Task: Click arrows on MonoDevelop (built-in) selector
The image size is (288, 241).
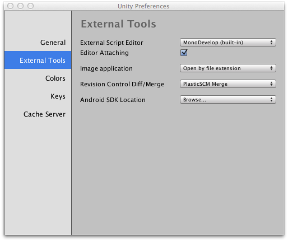Action: (x=271, y=43)
